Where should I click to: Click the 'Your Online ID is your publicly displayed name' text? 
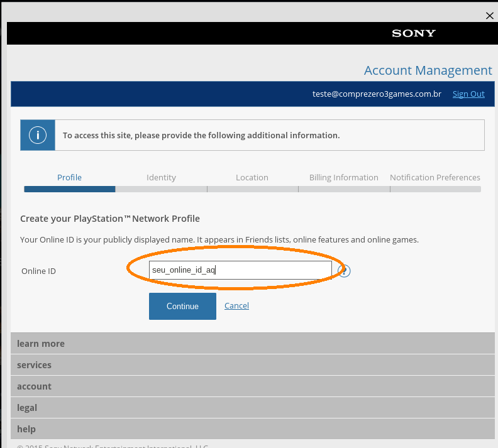(x=219, y=240)
